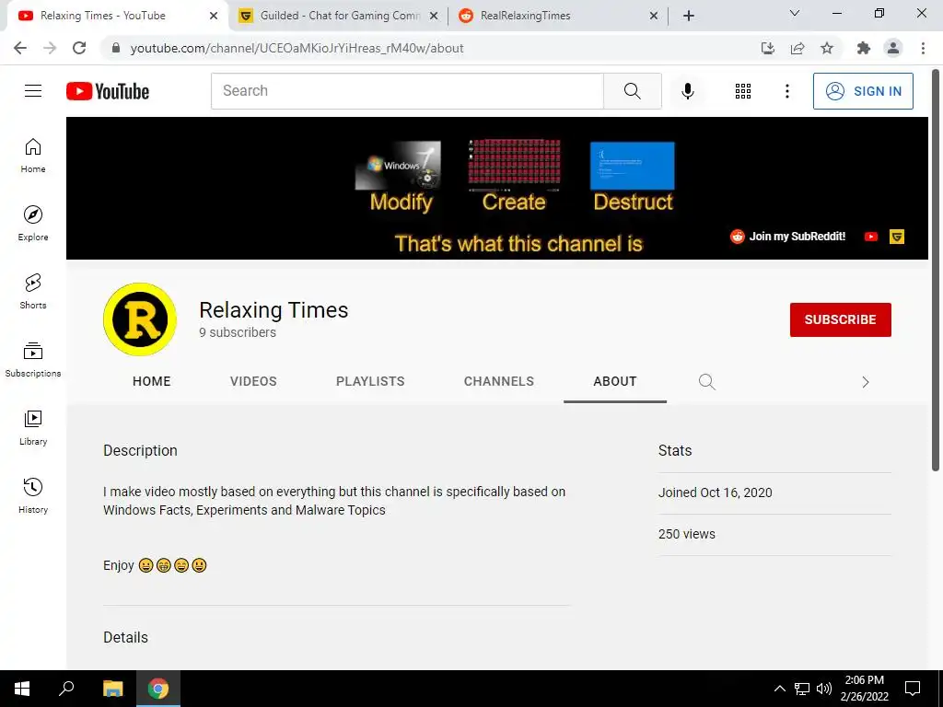943x707 pixels.
Task: Click the YouTube icon in banner links
Action: click(871, 237)
